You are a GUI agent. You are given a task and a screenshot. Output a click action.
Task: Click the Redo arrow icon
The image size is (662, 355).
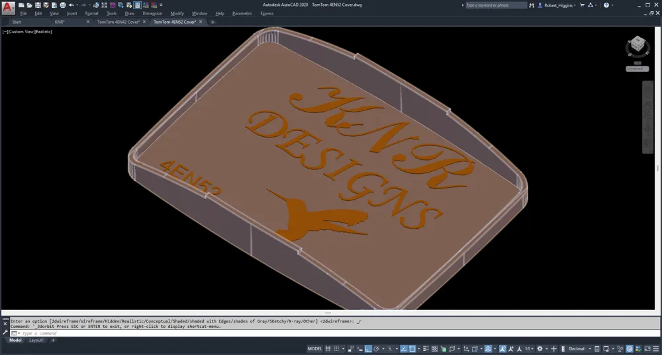[x=83, y=5]
